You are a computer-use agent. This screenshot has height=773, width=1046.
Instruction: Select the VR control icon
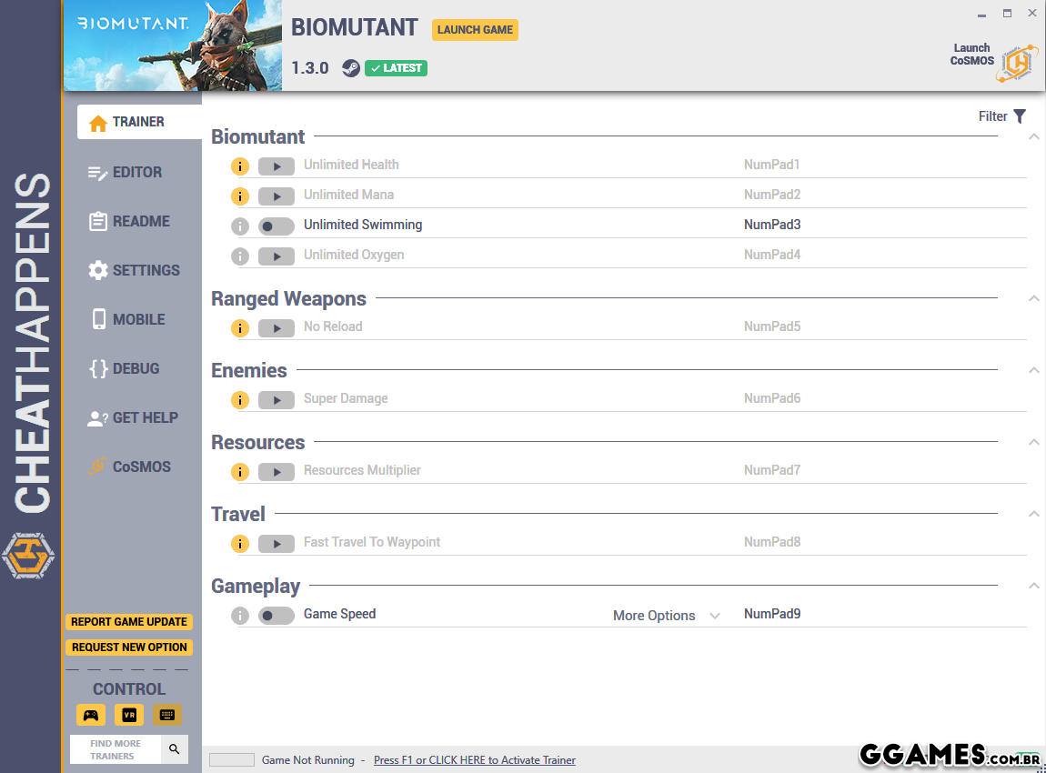[129, 715]
